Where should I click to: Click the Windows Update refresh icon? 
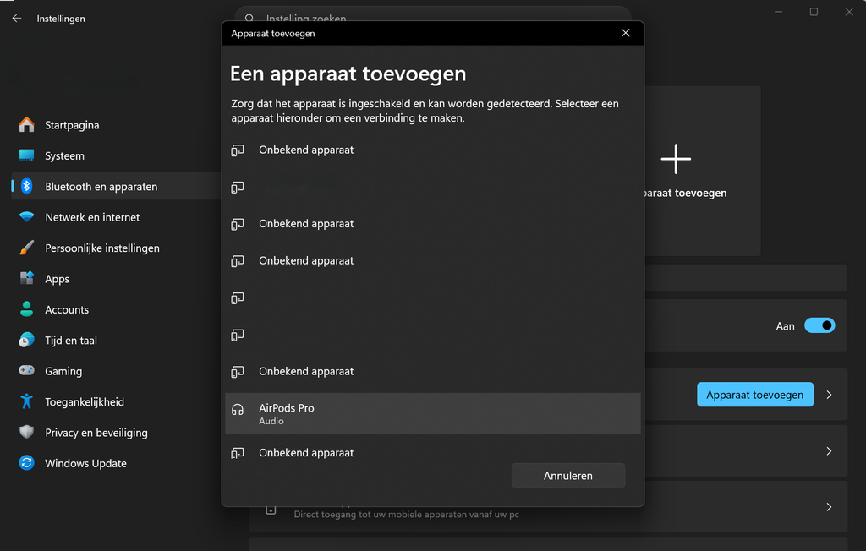(26, 462)
